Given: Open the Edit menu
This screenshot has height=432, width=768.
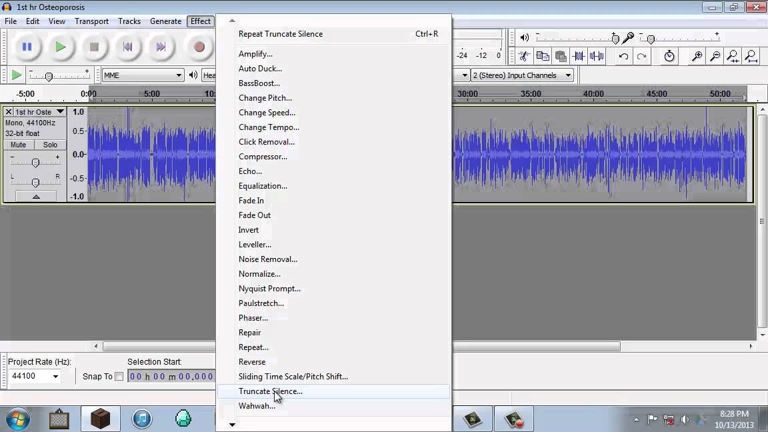Looking at the screenshot, I should point(32,21).
